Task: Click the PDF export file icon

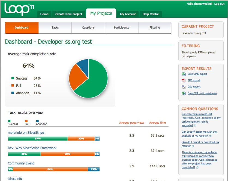Action: 184,80
